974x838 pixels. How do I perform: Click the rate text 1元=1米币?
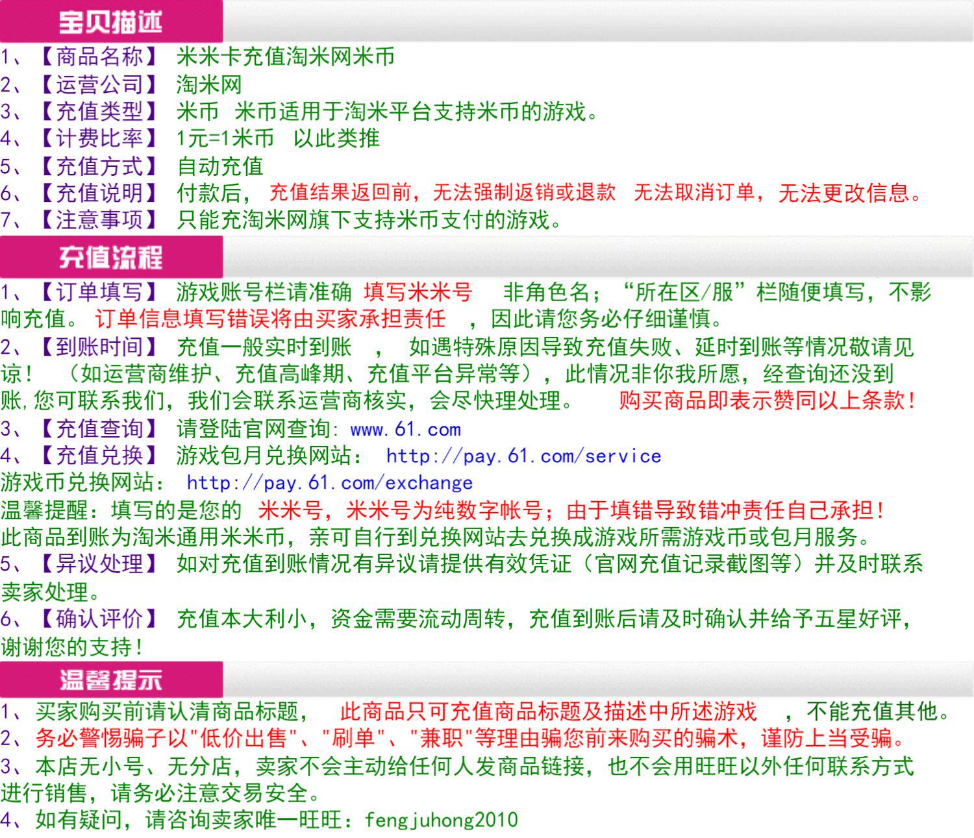tap(225, 138)
